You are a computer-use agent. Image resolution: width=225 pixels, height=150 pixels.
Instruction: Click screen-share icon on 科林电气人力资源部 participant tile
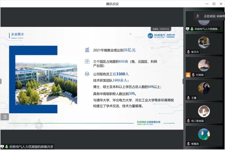pyautogui.click(x=188, y=29)
